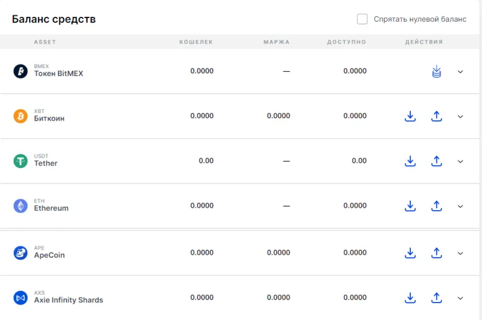482x320 pixels.
Task: Click the МАРЖА column header
Action: (277, 42)
